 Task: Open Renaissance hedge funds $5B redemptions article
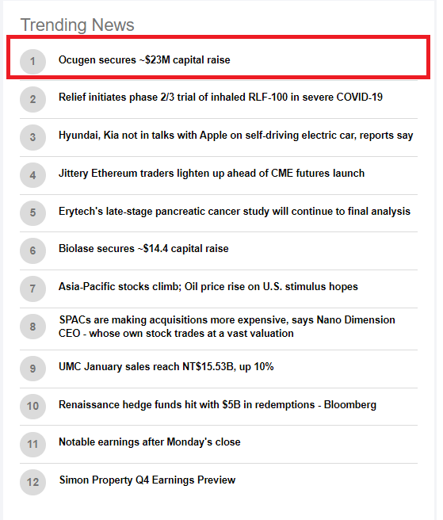[217, 405]
